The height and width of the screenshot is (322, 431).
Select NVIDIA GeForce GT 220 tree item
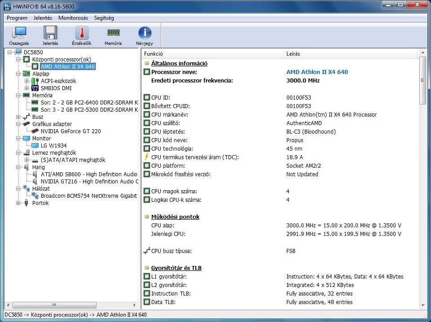click(70, 131)
